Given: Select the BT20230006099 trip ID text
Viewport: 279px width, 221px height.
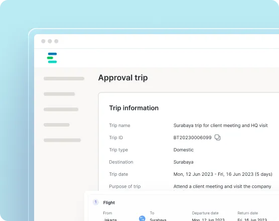Looking at the screenshot, I should pos(192,138).
